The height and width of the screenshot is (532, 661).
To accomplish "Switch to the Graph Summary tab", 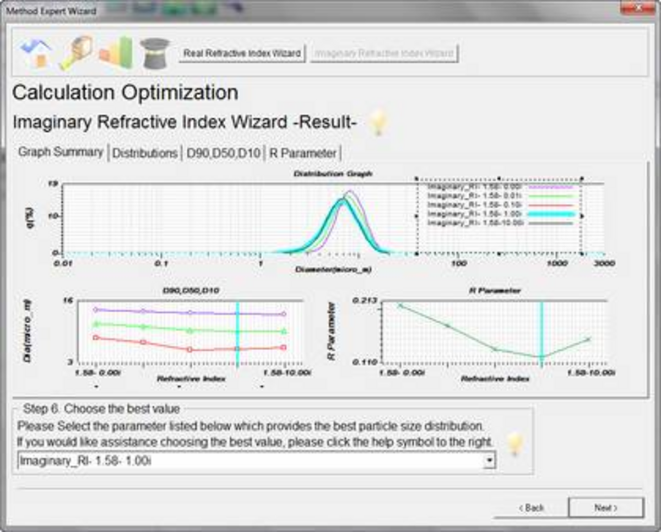I will pos(61,153).
